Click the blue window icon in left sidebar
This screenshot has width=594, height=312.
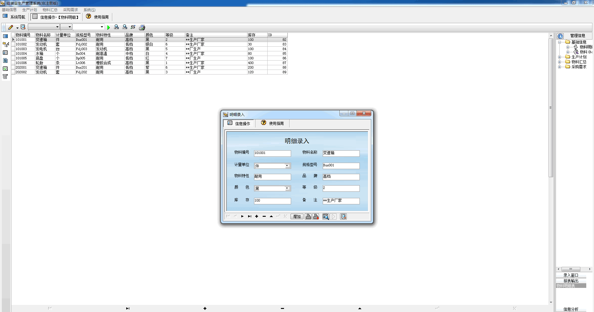[5, 36]
